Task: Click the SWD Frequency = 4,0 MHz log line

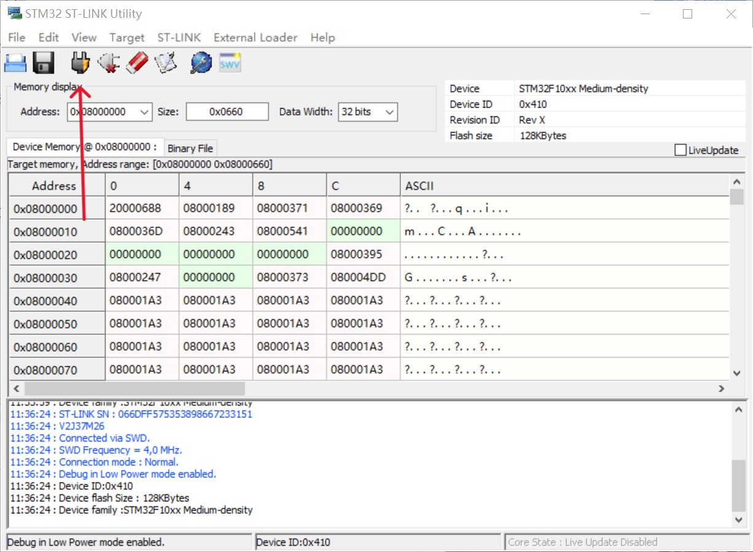Action: 96,450
